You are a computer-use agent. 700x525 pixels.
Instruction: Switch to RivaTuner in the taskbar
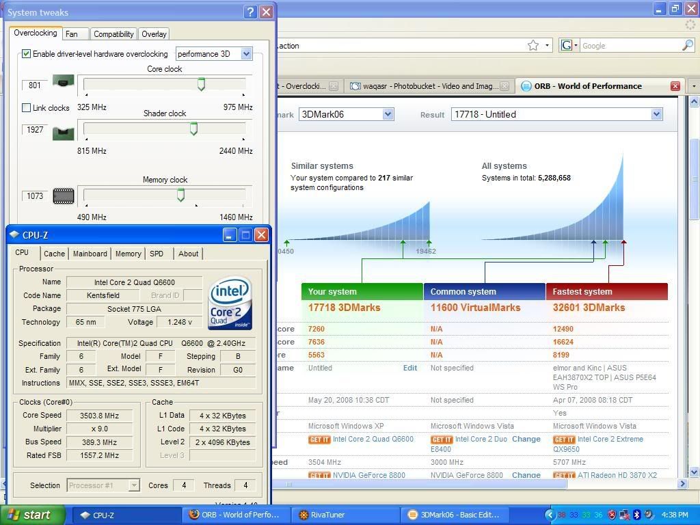point(346,515)
